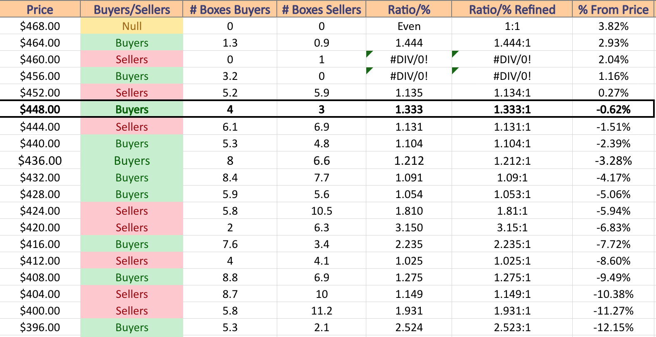Click the $464.00 price cell

tap(40, 43)
